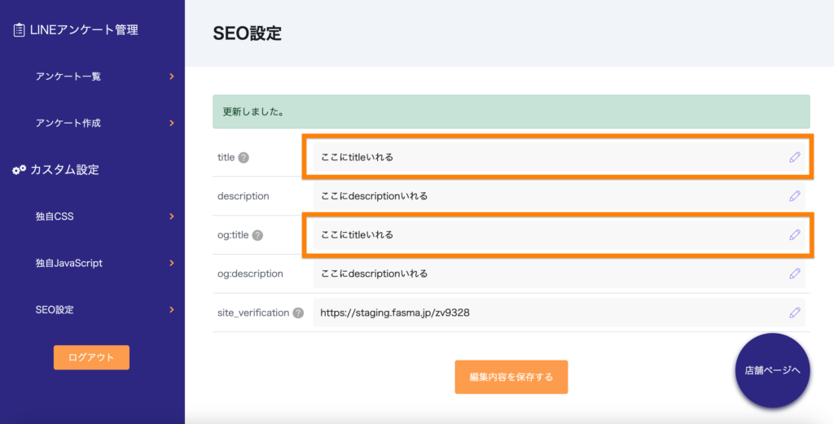The image size is (834, 424).
Task: Expand the アンケート一覧 chevron arrow
Action: [171, 76]
